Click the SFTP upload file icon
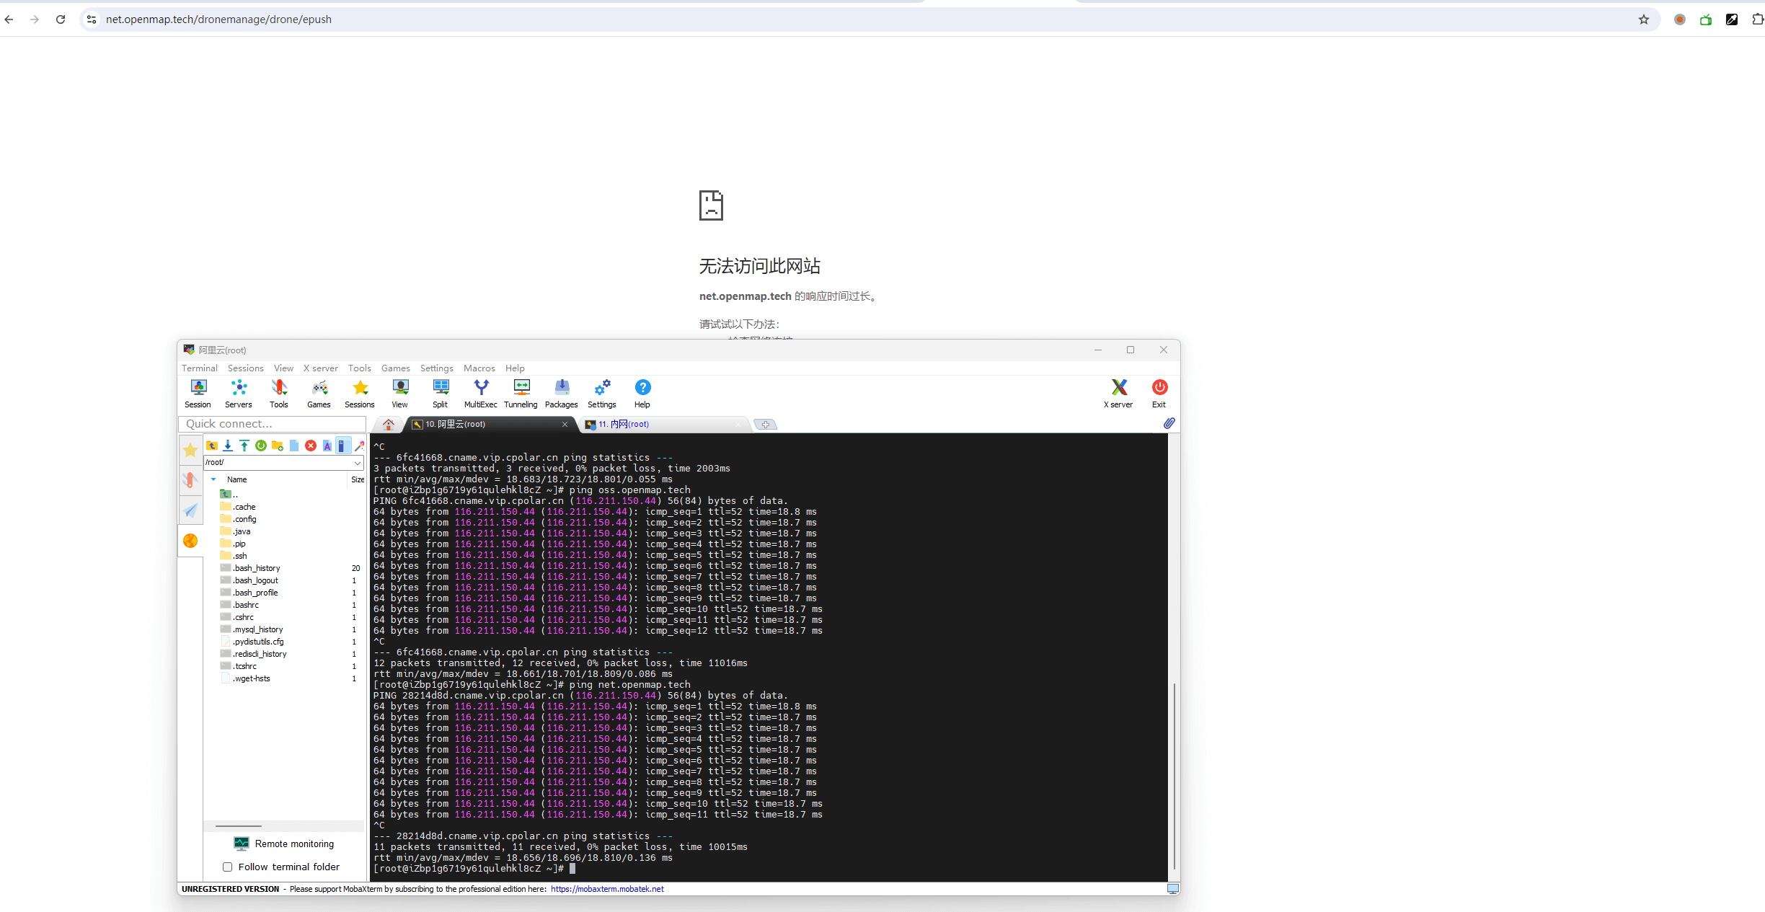The height and width of the screenshot is (912, 1765). 244,446
